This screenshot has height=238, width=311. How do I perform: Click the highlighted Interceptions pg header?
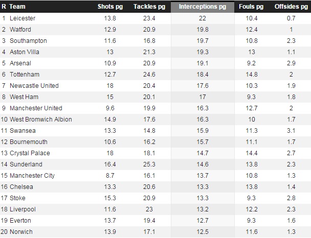pos(203,7)
